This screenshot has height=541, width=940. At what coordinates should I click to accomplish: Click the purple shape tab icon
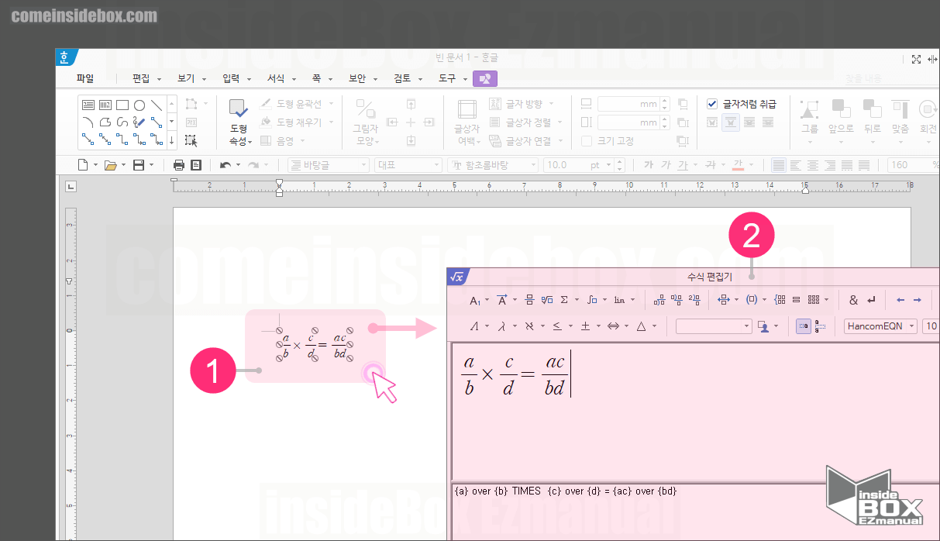(485, 78)
